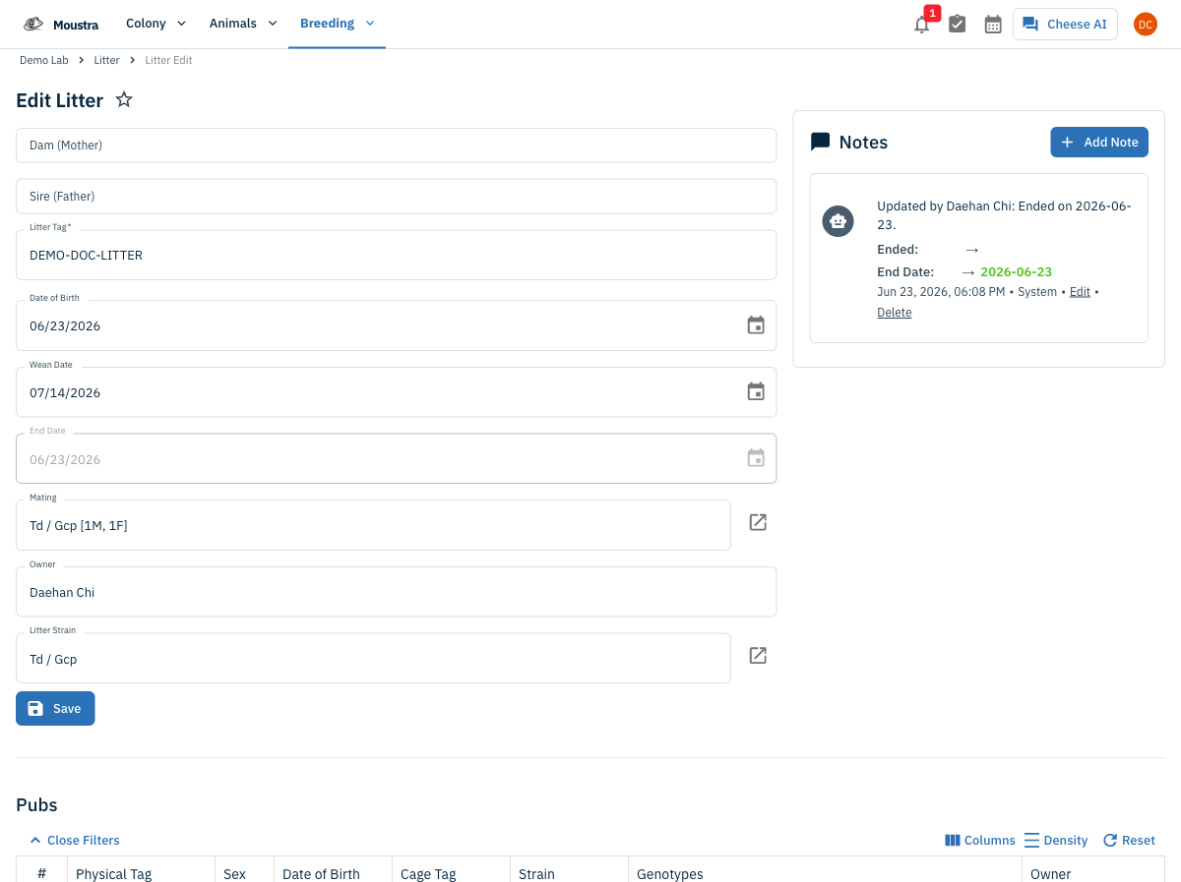Image resolution: width=1181 pixels, height=882 pixels.
Task: Open the Dam (Mother) selector
Action: pos(397,146)
